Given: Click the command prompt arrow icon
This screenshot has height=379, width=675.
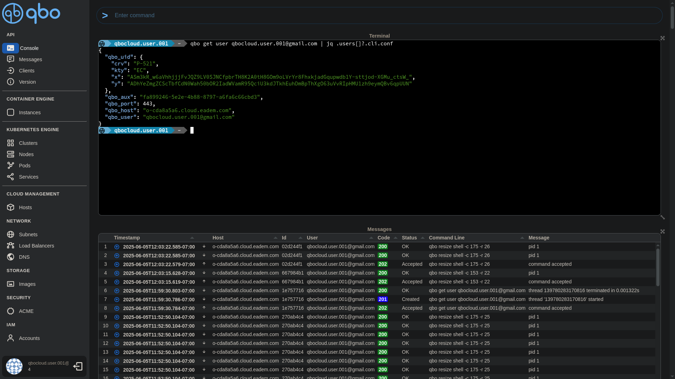Looking at the screenshot, I should [105, 15].
